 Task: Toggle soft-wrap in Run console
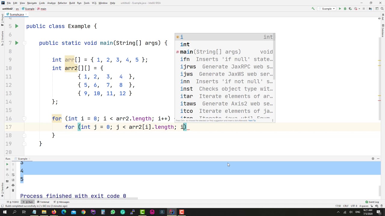13,175
